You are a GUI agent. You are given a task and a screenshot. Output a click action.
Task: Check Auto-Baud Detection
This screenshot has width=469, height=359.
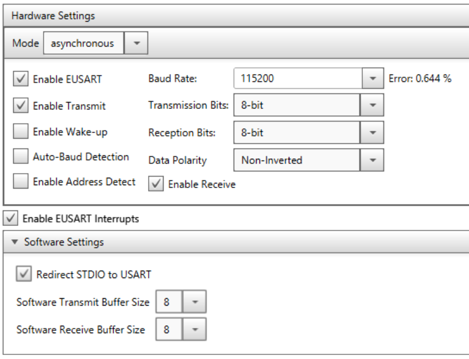[21, 157]
